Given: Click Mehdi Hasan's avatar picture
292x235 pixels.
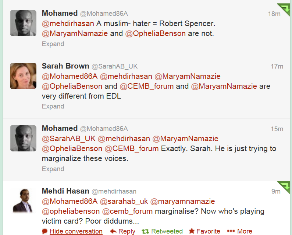Looking at the screenshot, I should point(23,201).
